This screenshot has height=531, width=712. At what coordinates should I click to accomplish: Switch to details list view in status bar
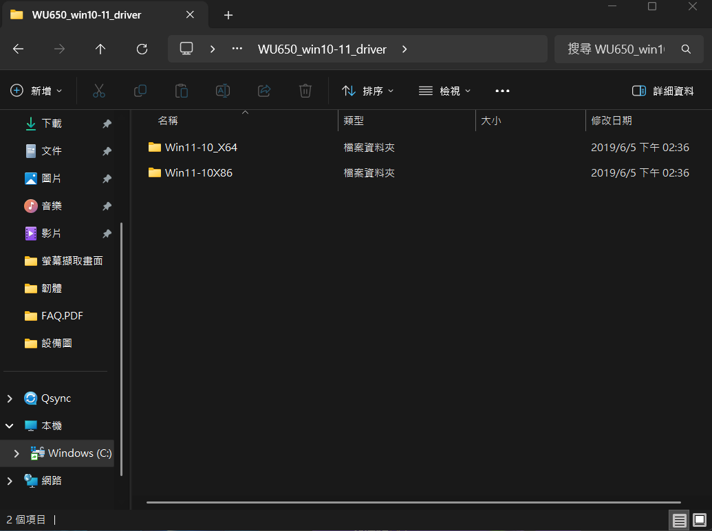pos(679,520)
